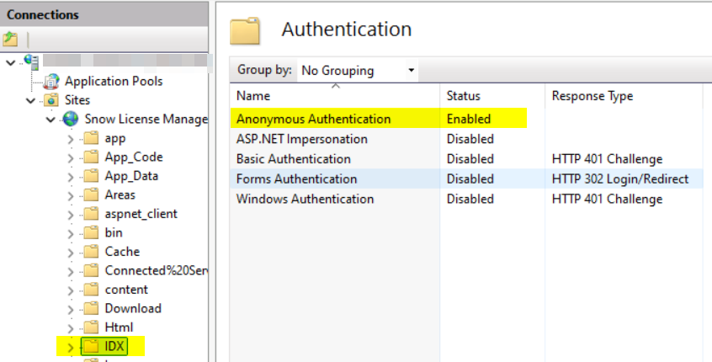Image resolution: width=712 pixels, height=362 pixels.
Task: Click the App_Code folder icon
Action: click(x=90, y=157)
